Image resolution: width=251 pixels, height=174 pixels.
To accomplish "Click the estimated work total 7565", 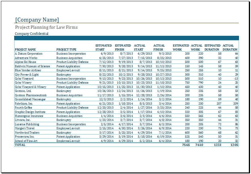I will [x=186, y=145].
